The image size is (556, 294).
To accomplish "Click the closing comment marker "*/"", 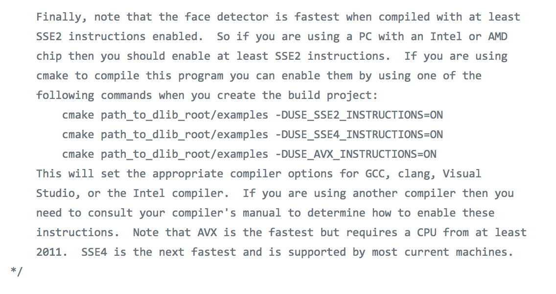I will (16, 271).
